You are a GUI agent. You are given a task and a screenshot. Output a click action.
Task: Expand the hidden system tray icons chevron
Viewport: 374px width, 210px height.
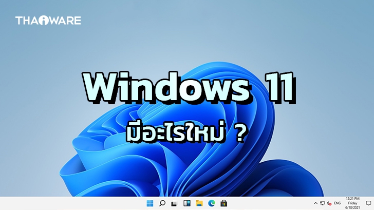coord(315,203)
